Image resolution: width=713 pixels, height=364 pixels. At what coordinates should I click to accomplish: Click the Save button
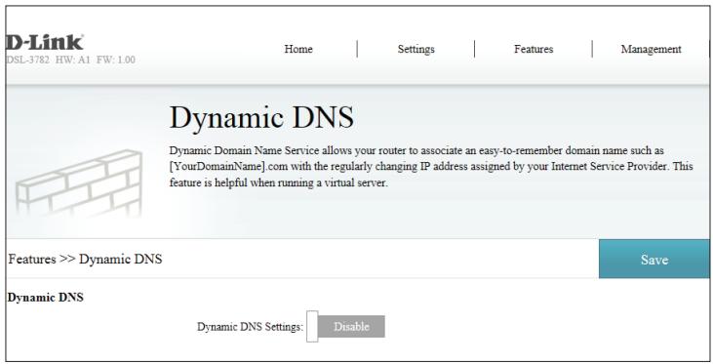(x=654, y=259)
